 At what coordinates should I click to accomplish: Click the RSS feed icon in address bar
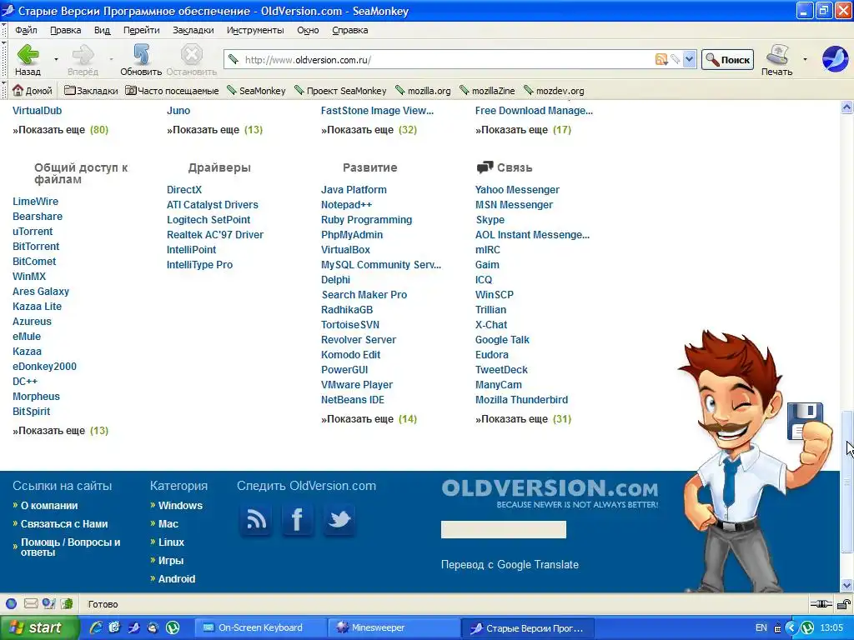pos(661,60)
